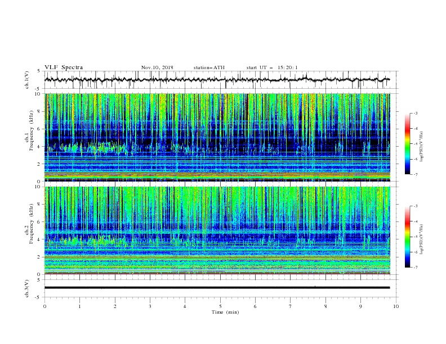Viewport: 446px width, 344px height.
Task: Click the "Time (min)" axis title
Action: point(225,312)
